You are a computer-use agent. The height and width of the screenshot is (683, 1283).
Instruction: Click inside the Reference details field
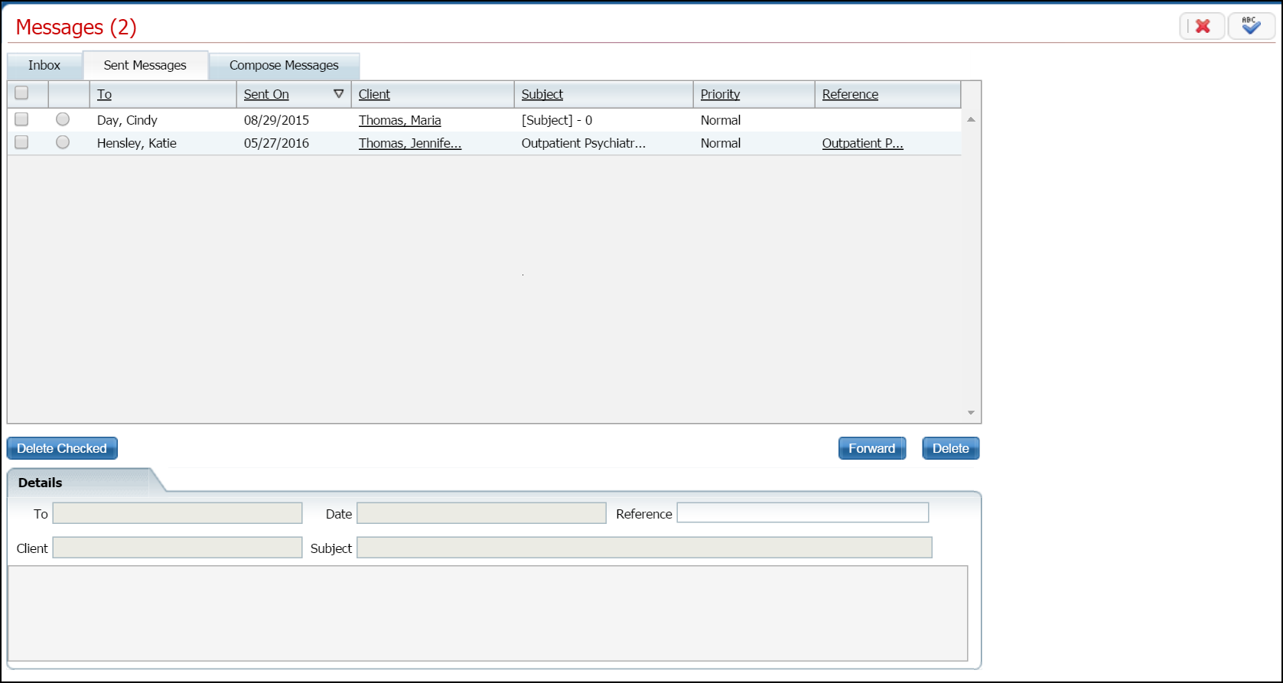pyautogui.click(x=803, y=513)
